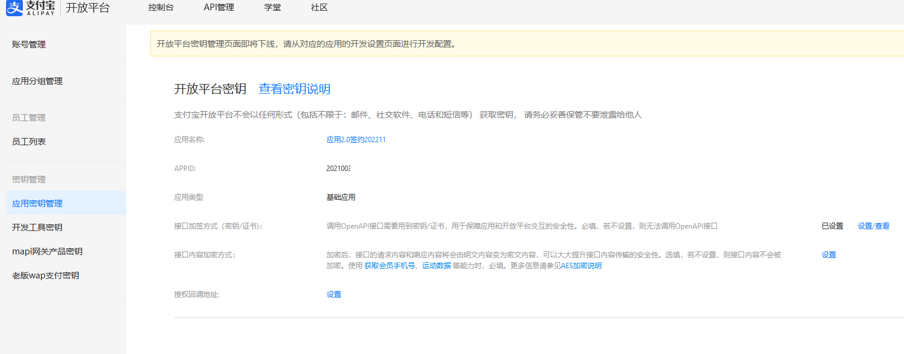
Task: Open 开发工具密钥 in the sidebar
Action: (37, 227)
